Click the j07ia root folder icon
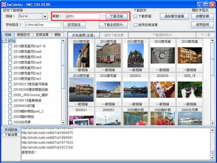This screenshot has width=217, height=163. [x=5, y=41]
